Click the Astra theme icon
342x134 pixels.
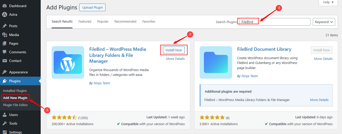5,14
